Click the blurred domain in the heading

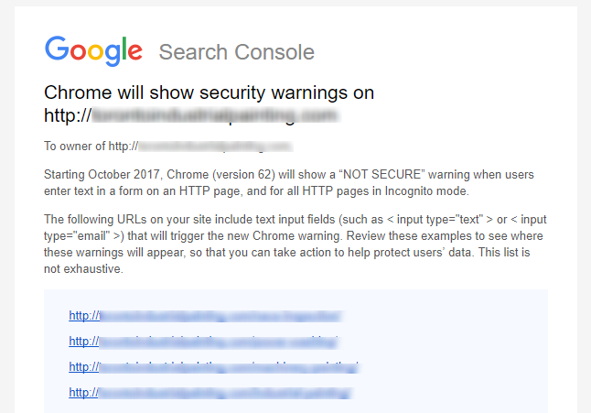pos(216,115)
